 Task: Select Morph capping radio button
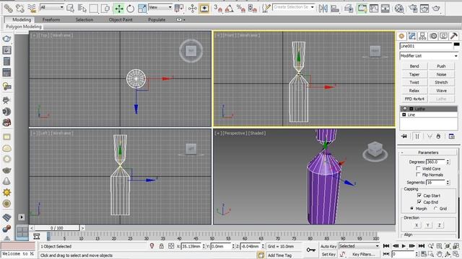click(x=412, y=208)
